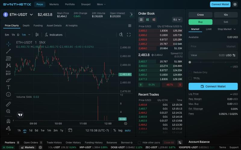Toggle Cross margin mode
The width and height of the screenshot is (241, 150).
click(x=200, y=15)
